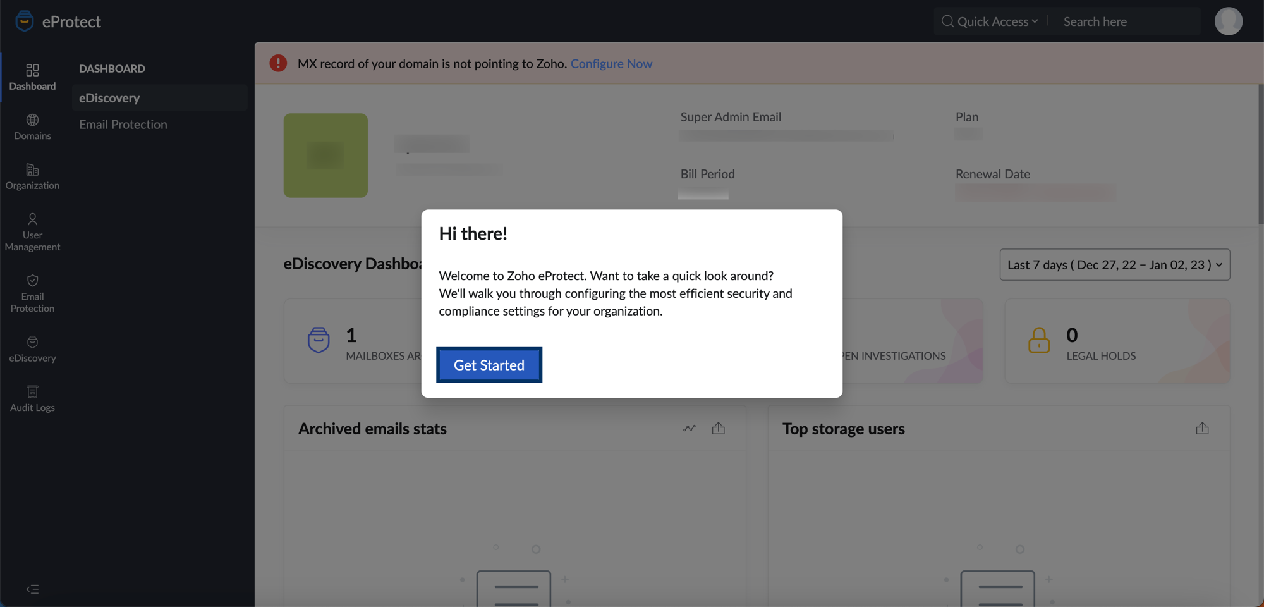Select eDiscovery under Dashboard menu
The image size is (1264, 607).
160,98
